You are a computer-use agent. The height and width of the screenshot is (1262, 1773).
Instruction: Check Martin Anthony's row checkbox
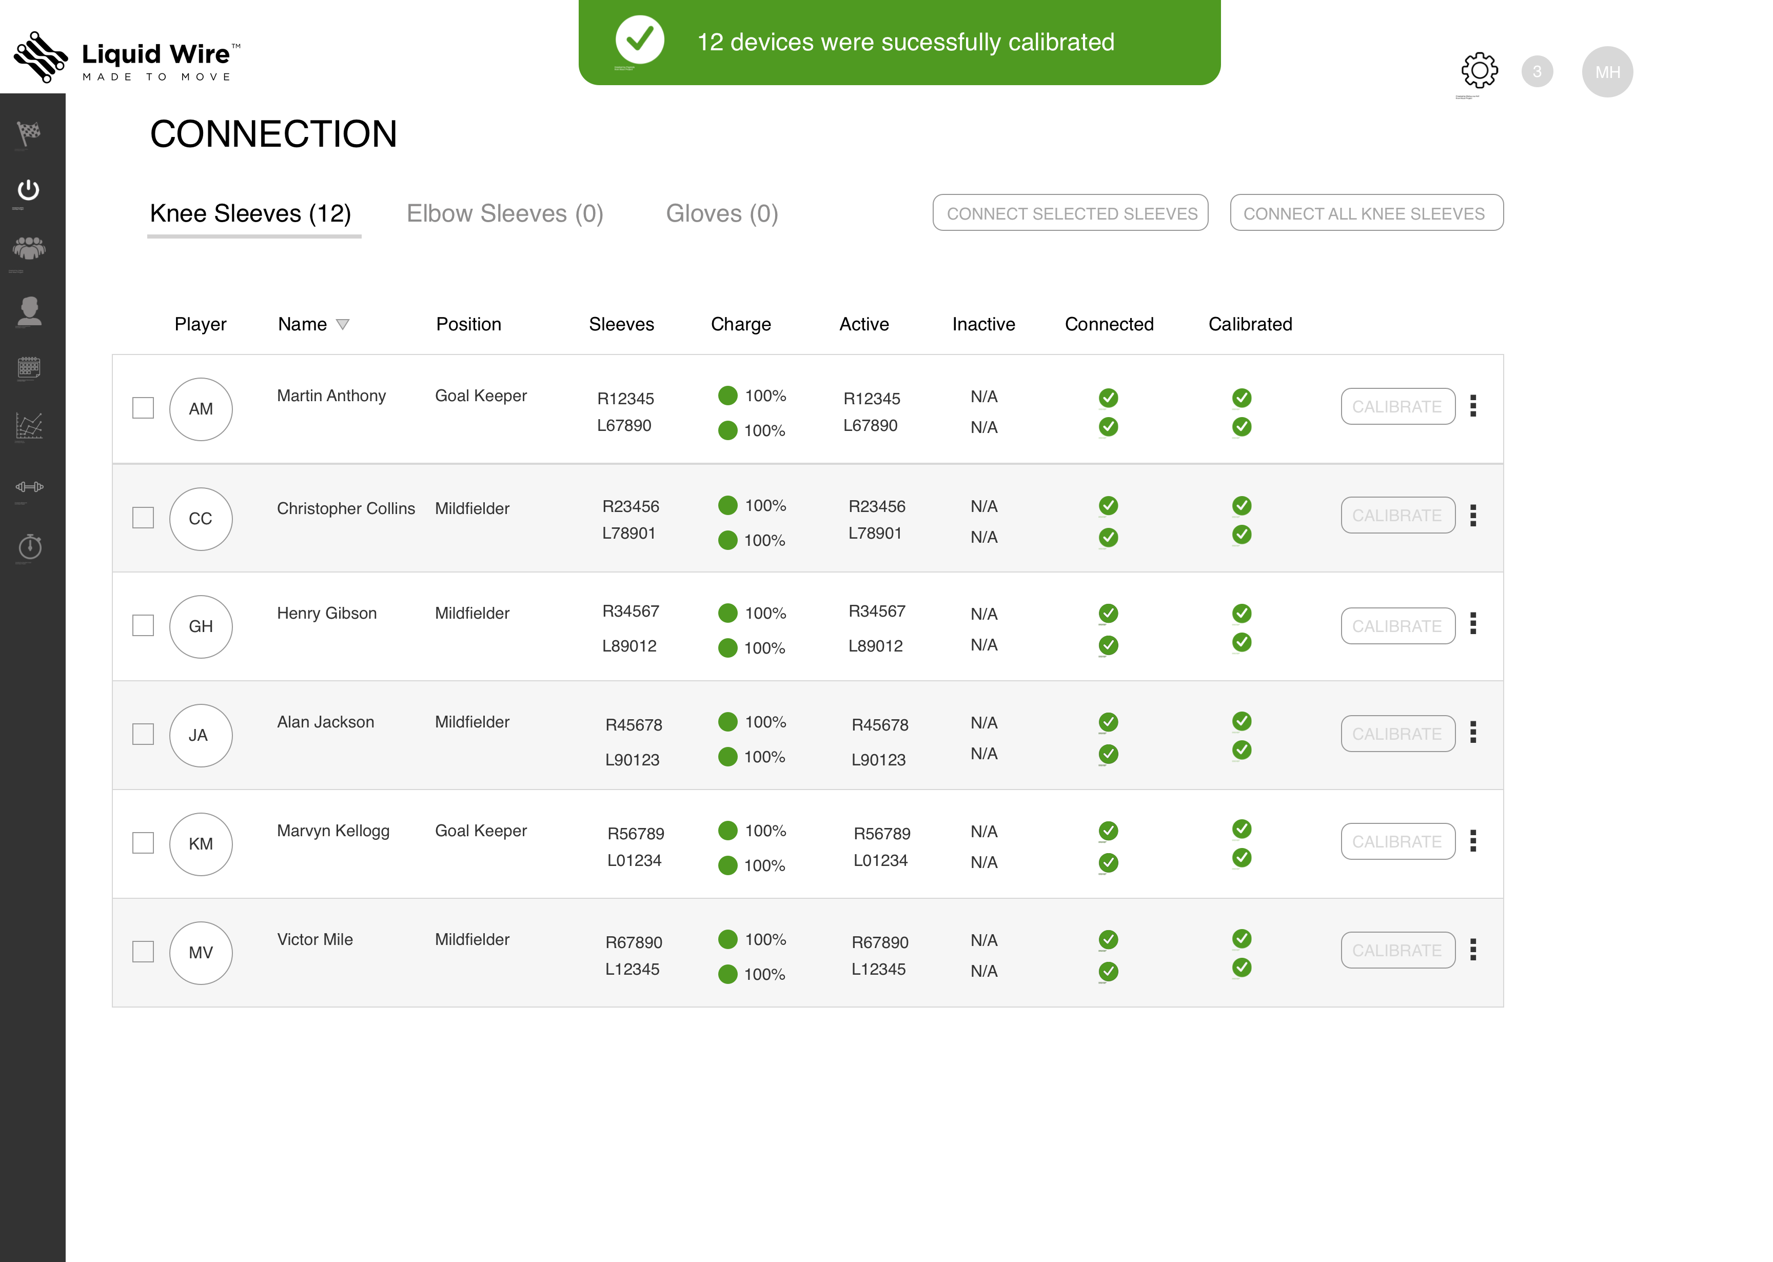143,407
